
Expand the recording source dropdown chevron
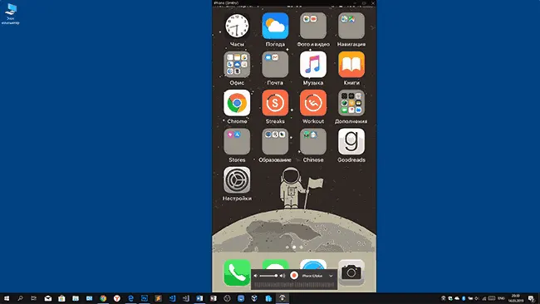[x=331, y=276]
